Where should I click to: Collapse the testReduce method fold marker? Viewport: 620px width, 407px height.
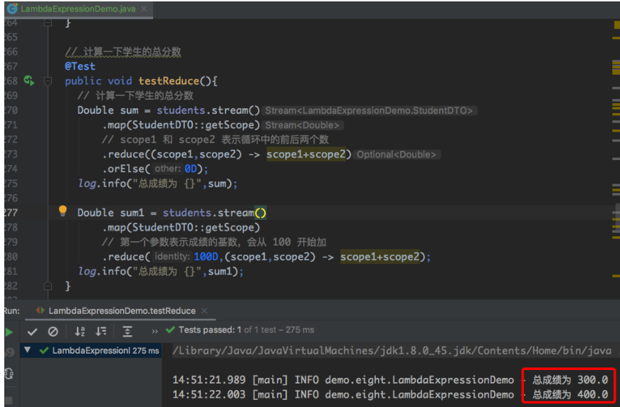pyautogui.click(x=48, y=81)
